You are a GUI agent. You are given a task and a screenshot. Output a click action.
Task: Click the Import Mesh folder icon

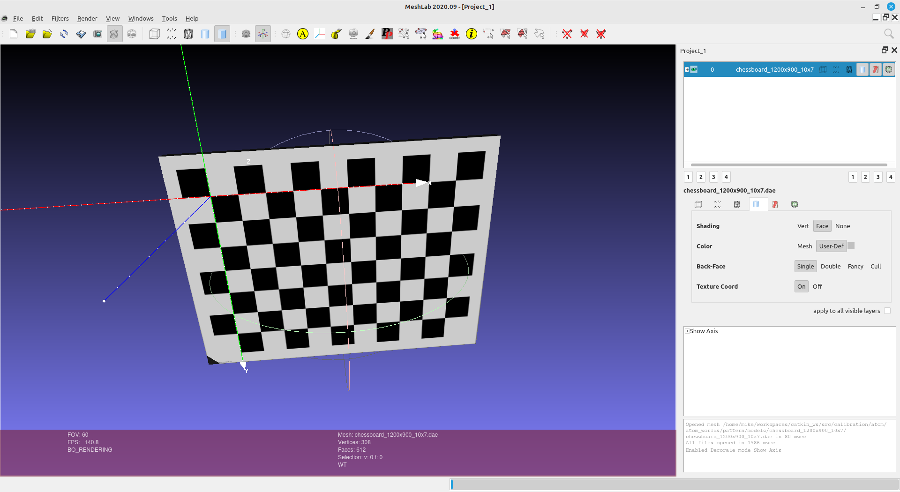point(47,34)
